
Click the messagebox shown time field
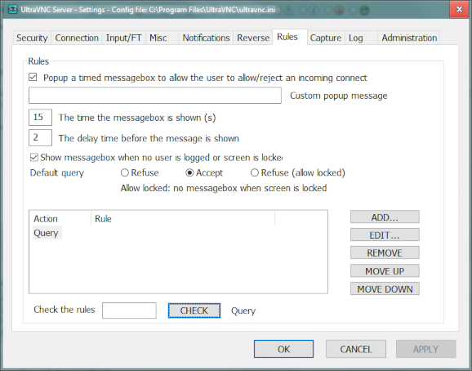click(x=40, y=117)
